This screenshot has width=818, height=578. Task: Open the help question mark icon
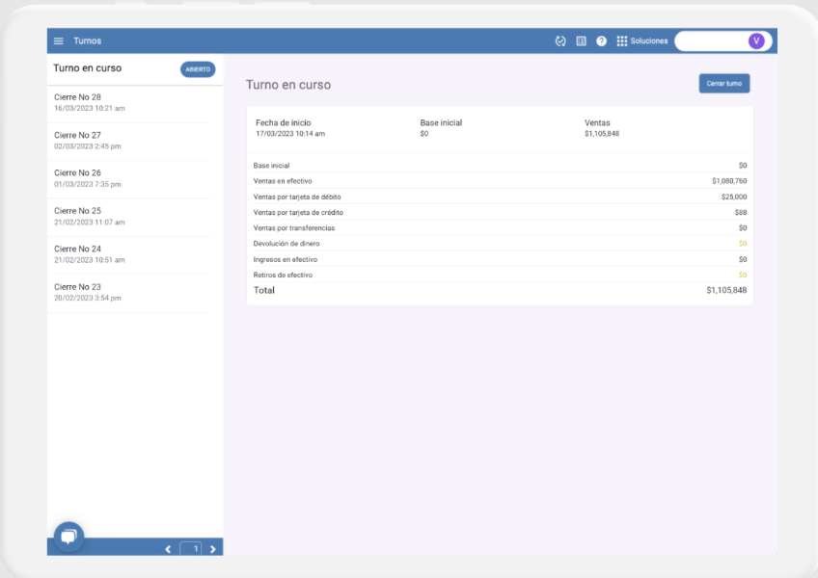pos(601,41)
